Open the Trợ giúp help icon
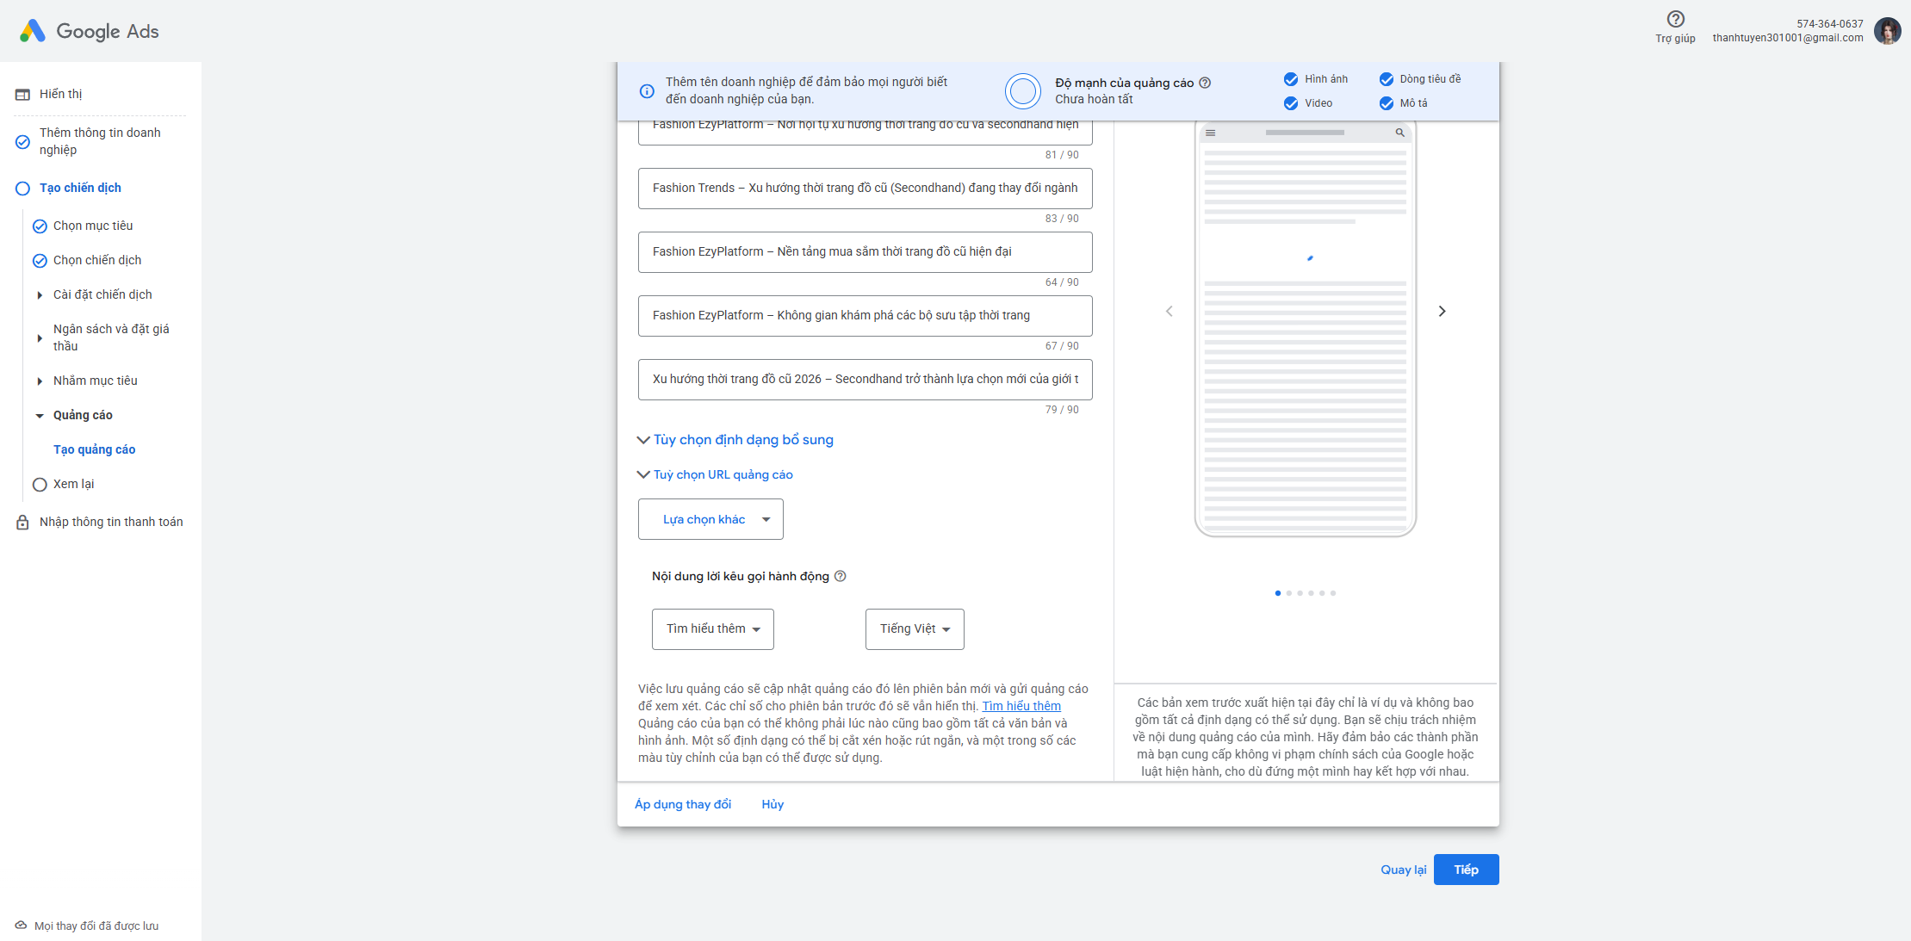 point(1675,19)
